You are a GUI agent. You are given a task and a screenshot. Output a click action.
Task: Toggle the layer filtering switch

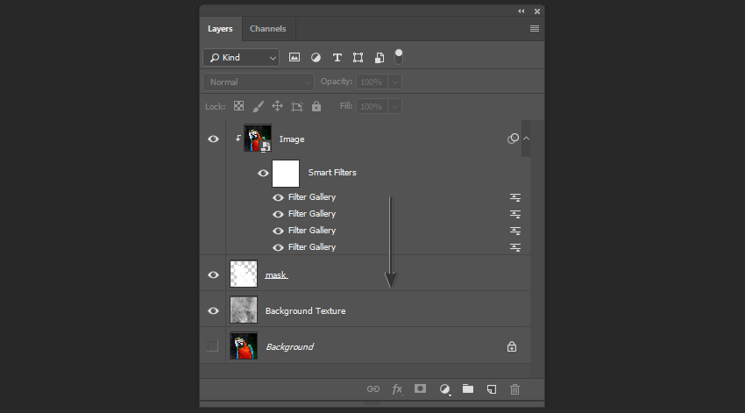click(399, 56)
